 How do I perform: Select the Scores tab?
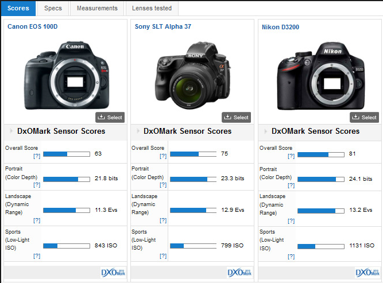[18, 8]
